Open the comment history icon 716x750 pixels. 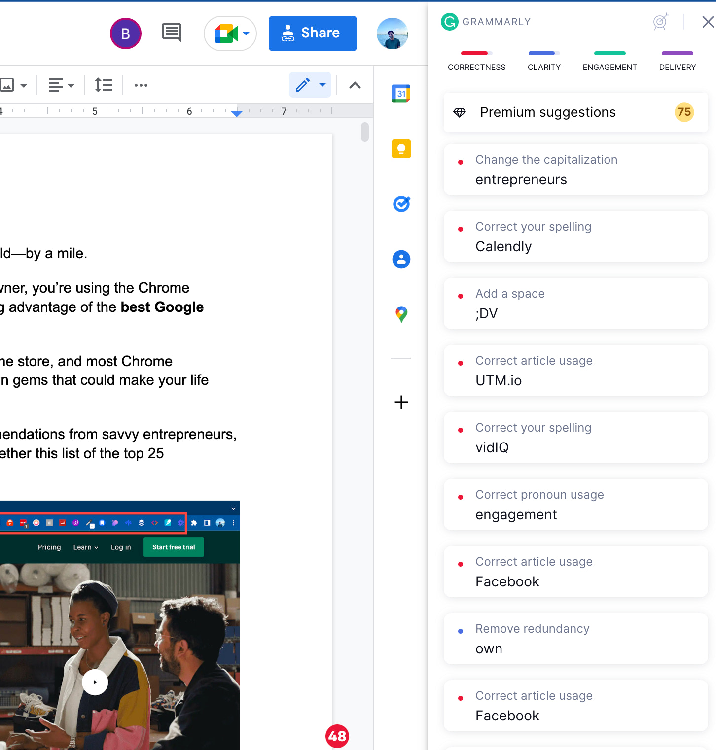(171, 33)
